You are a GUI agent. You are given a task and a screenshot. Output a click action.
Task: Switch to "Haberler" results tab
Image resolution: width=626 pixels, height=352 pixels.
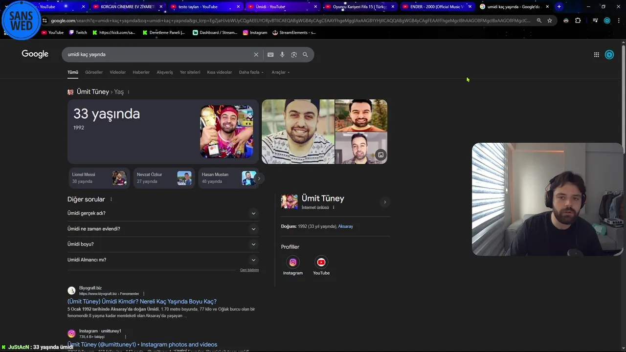point(141,72)
